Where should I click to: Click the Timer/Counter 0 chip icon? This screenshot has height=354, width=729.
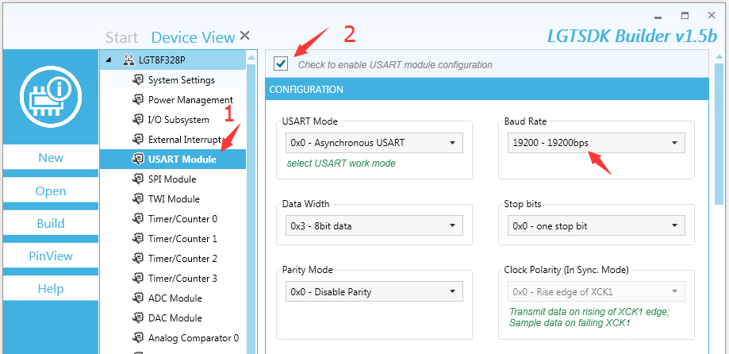pyautogui.click(x=137, y=218)
